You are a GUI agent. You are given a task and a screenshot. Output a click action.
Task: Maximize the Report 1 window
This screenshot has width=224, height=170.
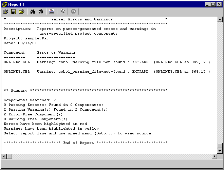(x=213, y=4)
